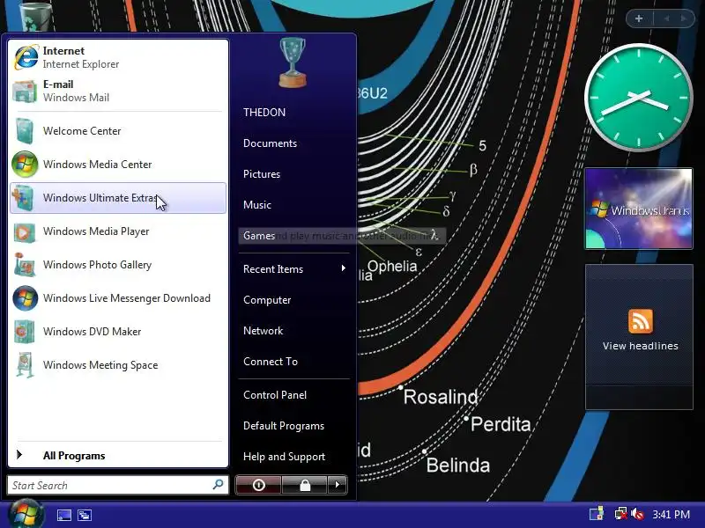Click the network tray icon with red X
The image size is (705, 528).
pyautogui.click(x=621, y=514)
